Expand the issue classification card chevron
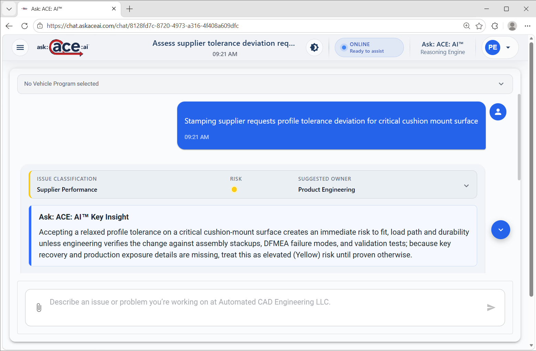This screenshot has width=536, height=351. pos(467,186)
